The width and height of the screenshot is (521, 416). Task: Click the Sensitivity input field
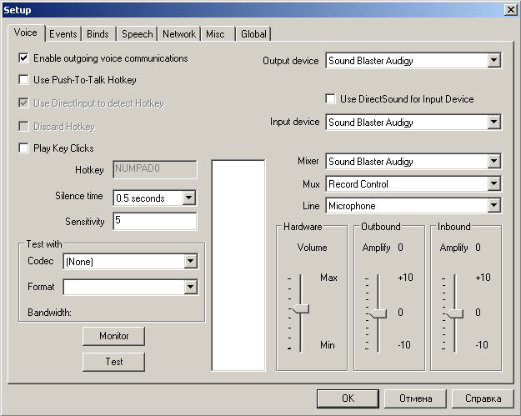tap(154, 222)
